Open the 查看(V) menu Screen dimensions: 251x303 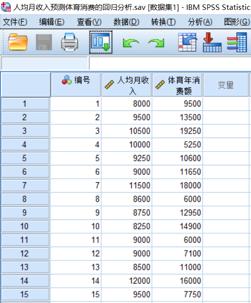(89, 22)
